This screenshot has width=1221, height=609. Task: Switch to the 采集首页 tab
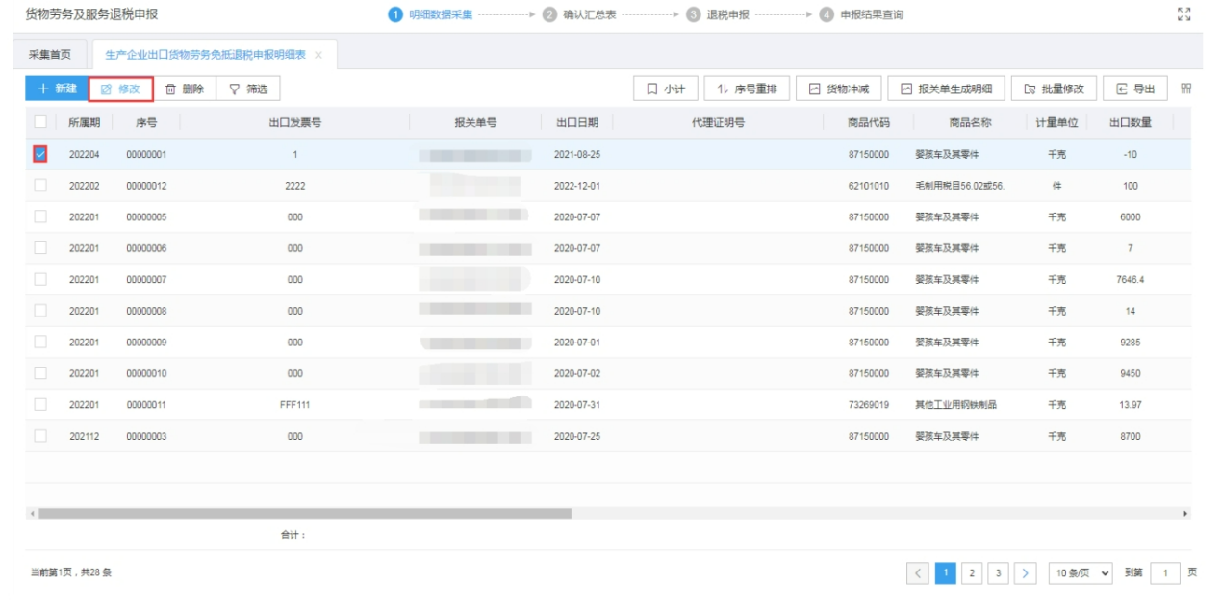pos(50,54)
